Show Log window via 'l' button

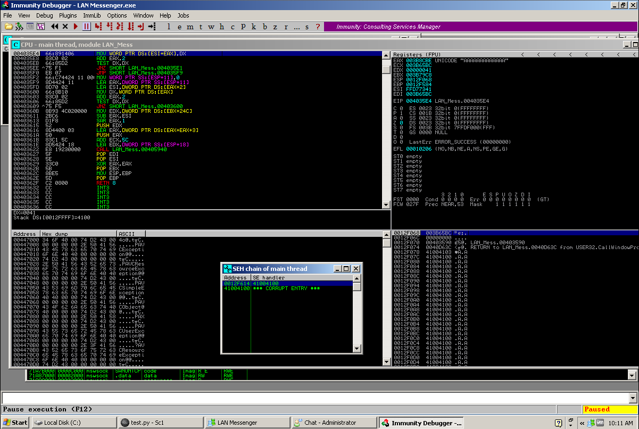(x=169, y=26)
